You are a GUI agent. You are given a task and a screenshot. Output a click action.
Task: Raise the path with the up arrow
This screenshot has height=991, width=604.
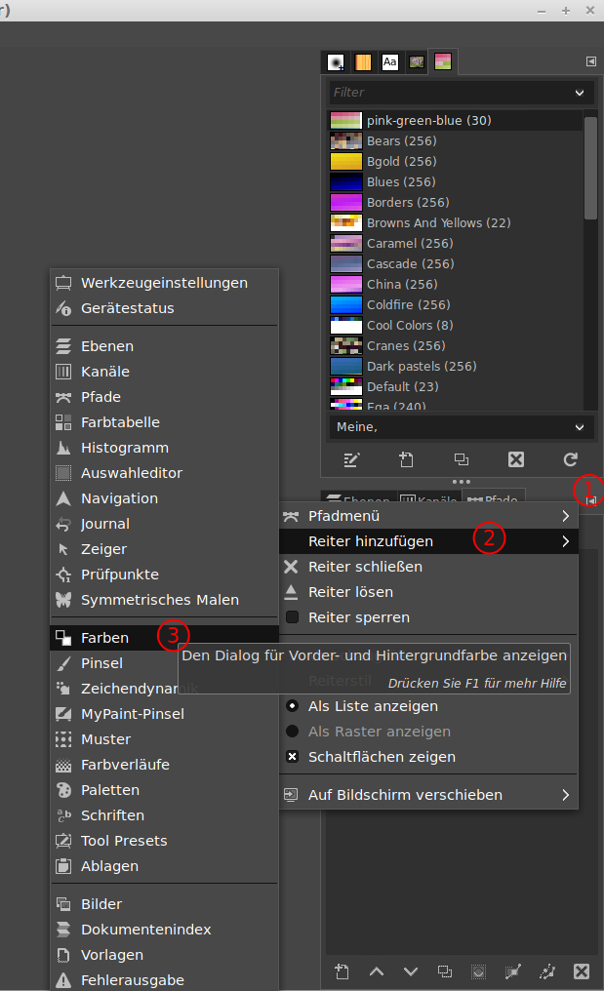pos(376,971)
